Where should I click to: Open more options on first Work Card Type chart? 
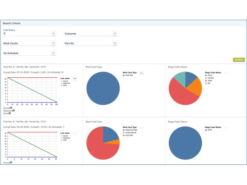[142, 73]
